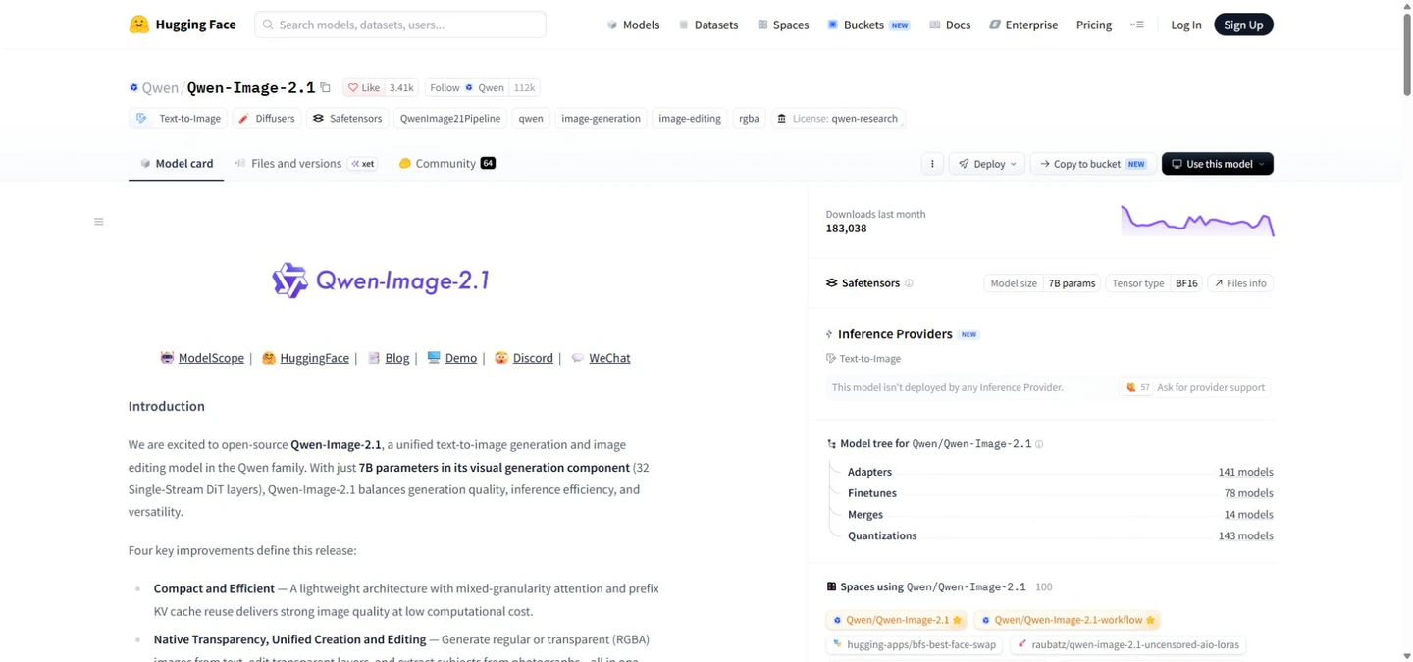Click the Log In link

coord(1186,25)
